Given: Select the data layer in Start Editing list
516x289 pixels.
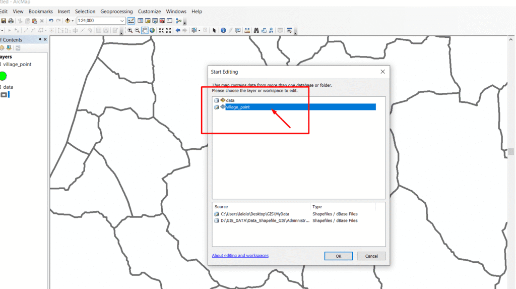Looking at the screenshot, I should point(230,100).
